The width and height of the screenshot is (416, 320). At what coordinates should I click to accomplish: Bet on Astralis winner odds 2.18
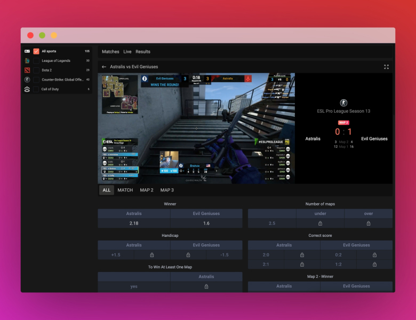tap(134, 223)
